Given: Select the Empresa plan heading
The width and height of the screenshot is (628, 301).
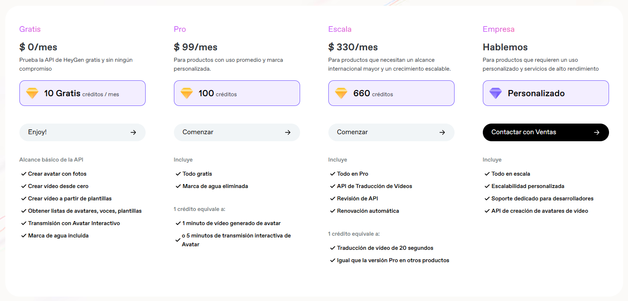Looking at the screenshot, I should (x=498, y=29).
